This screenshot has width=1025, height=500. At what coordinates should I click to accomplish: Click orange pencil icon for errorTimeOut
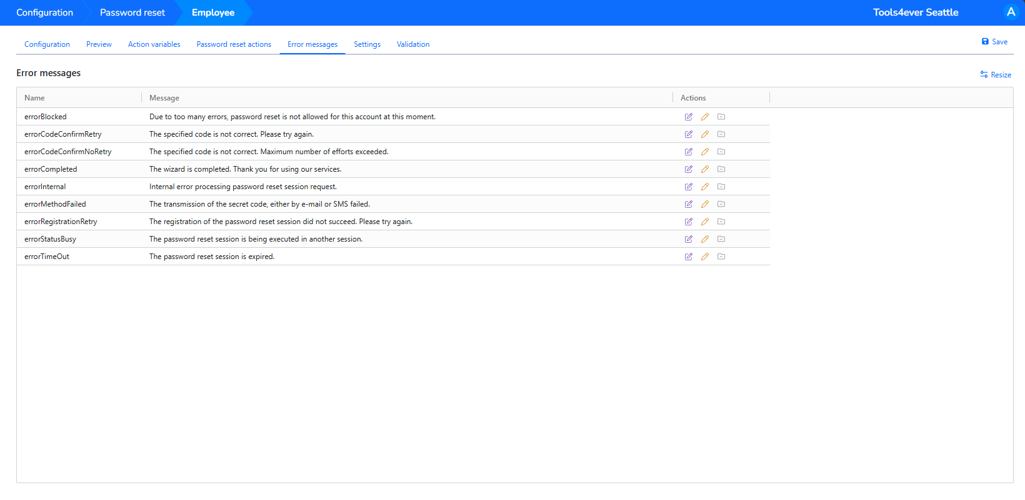pyautogui.click(x=704, y=257)
